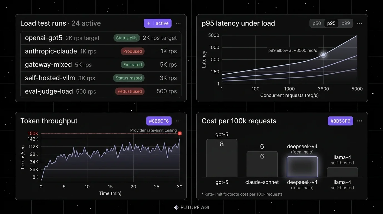This screenshot has height=214, width=383.
Task: Click the plus active button
Action: coord(158,23)
